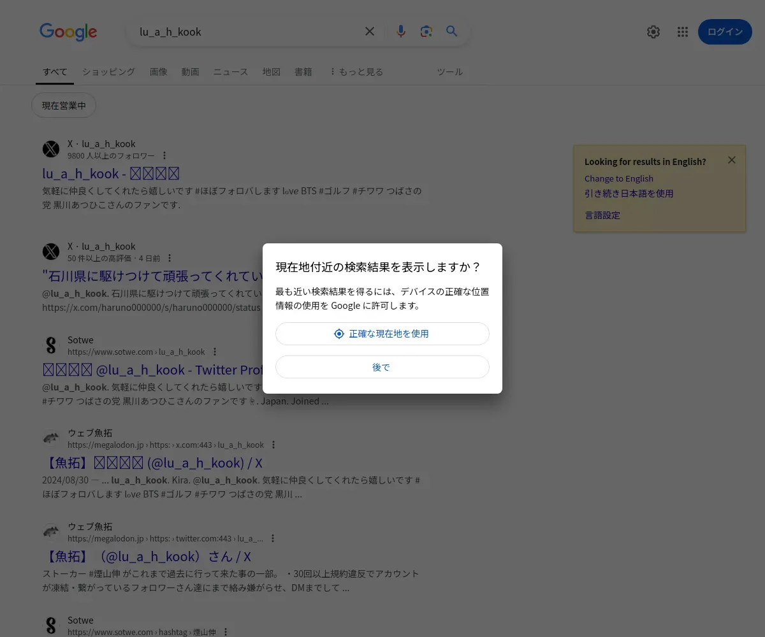The image size is (765, 637).
Task: Close the Looking for results in English box
Action: click(x=732, y=160)
